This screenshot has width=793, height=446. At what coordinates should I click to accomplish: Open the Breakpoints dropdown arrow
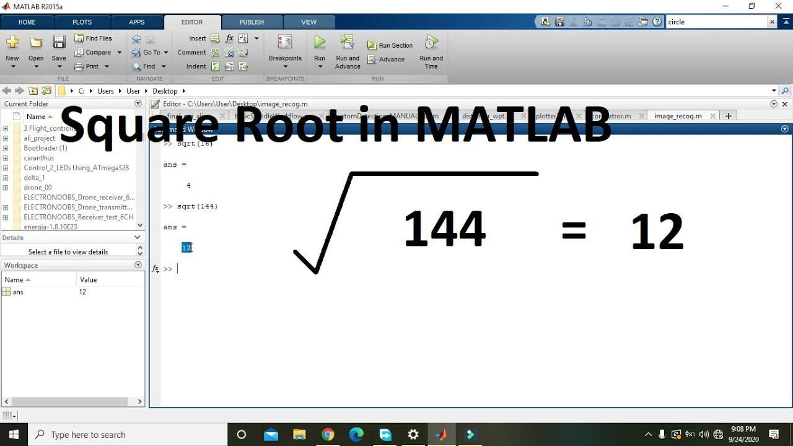tap(285, 66)
